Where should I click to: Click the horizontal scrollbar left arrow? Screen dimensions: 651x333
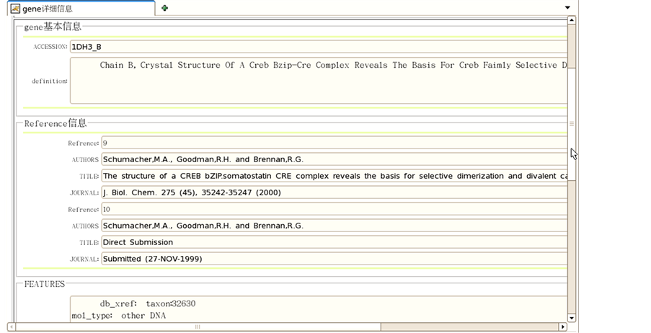point(12,327)
